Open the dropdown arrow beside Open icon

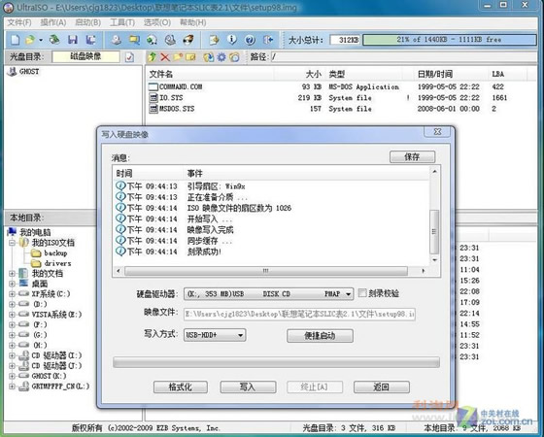click(x=41, y=40)
